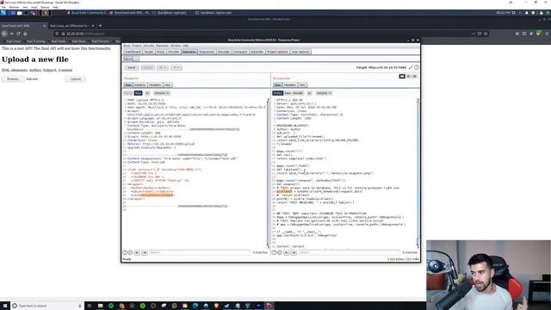Open the Extender tab
The width and height of the screenshot is (551, 310).
tap(257, 52)
